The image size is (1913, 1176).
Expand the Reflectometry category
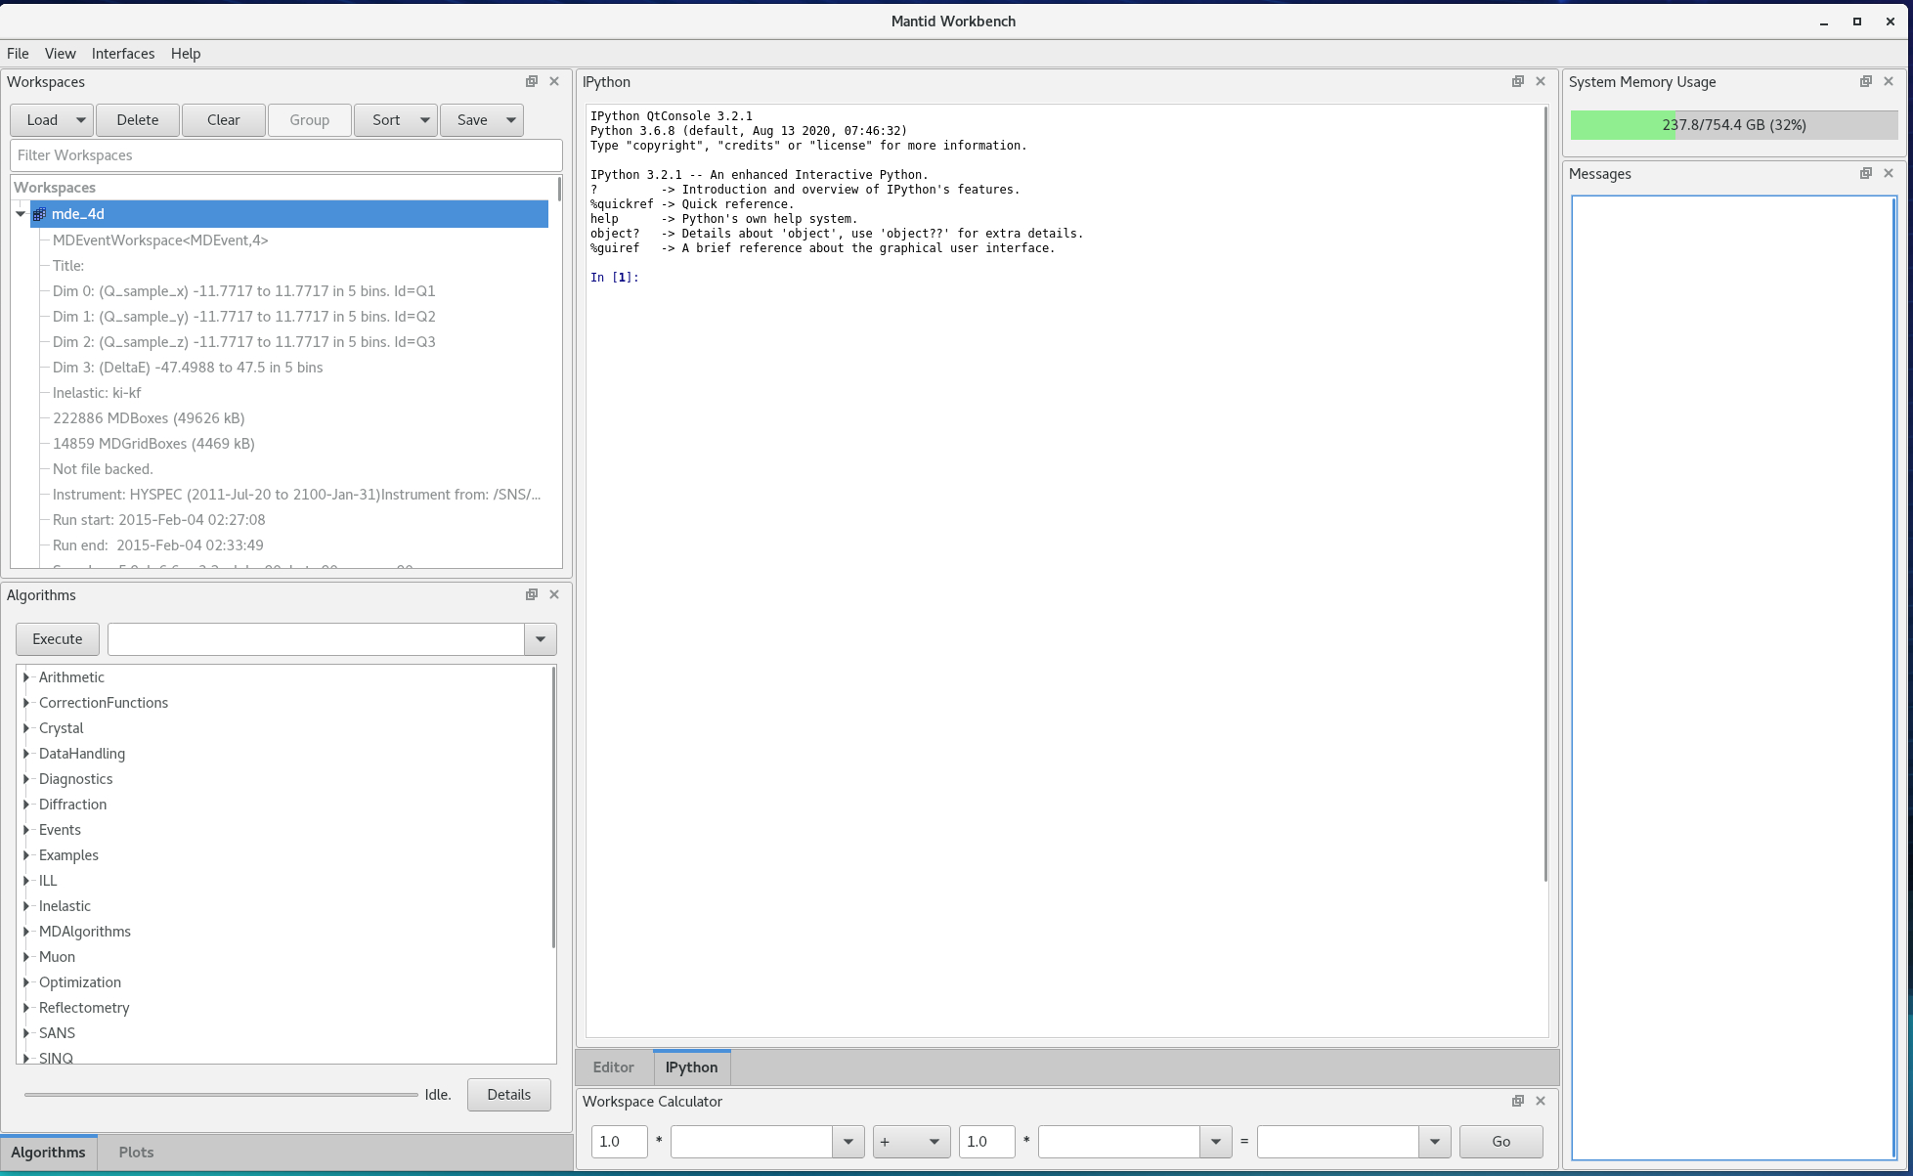(x=26, y=1008)
